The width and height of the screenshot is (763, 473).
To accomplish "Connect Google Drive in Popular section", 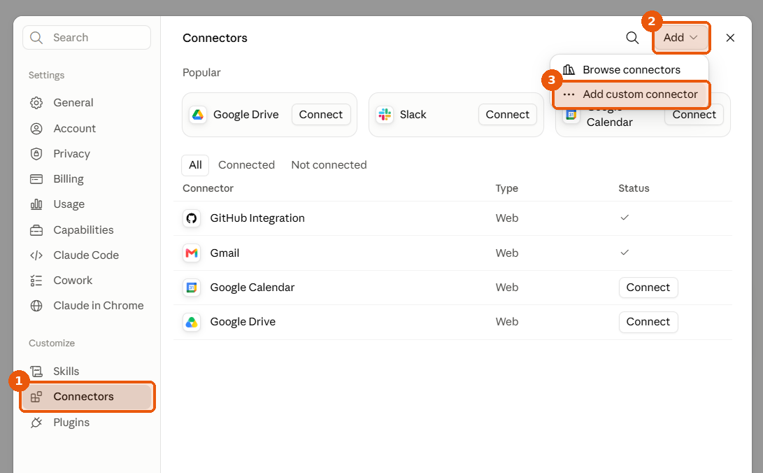I will (321, 115).
